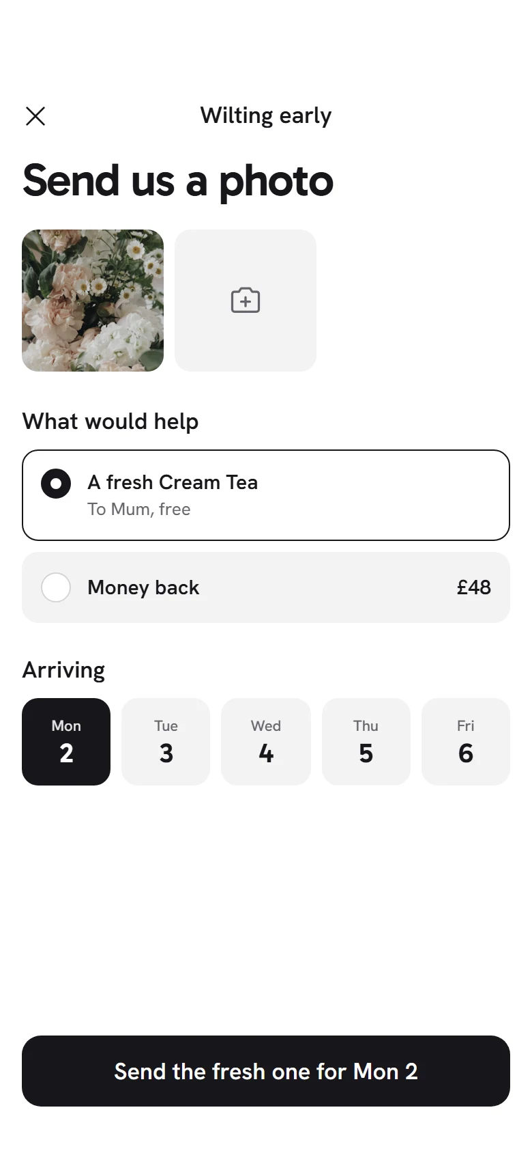Tap the add photo camera icon

(246, 301)
